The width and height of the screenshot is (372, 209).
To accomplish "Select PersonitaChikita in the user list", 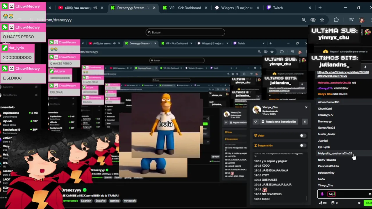I will tap(328, 166).
